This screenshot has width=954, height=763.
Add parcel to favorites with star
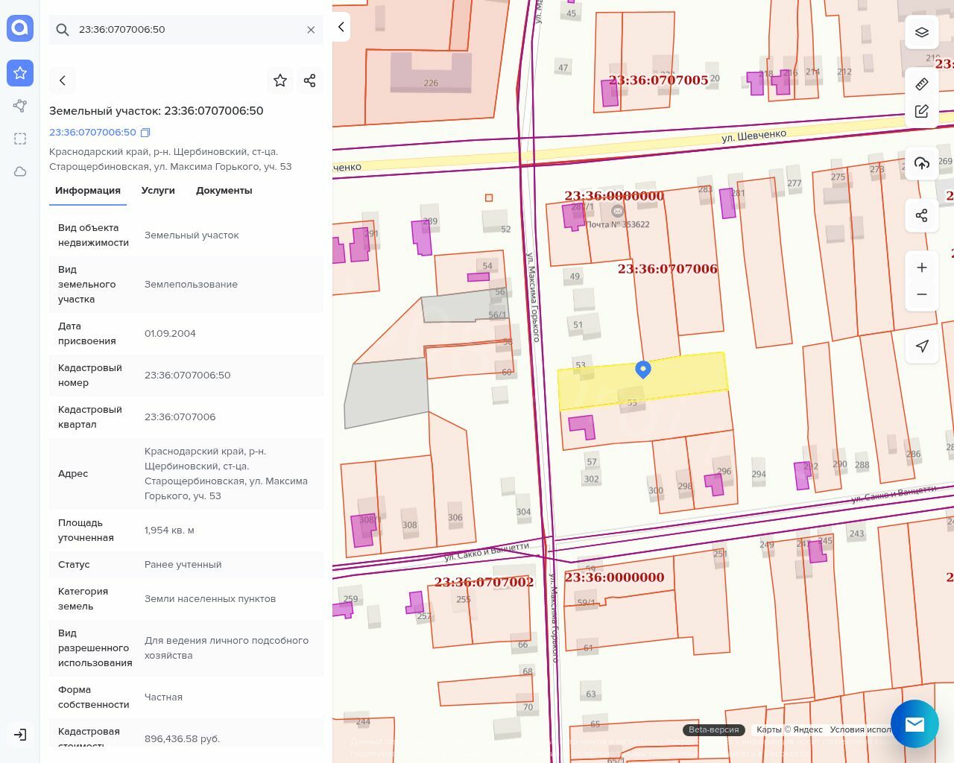[x=280, y=80]
